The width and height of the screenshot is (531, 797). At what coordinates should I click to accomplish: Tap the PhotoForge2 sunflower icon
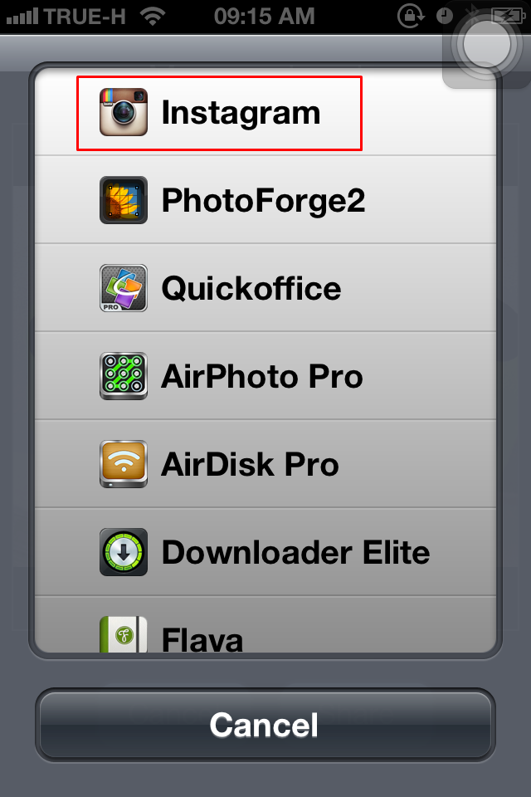[124, 200]
